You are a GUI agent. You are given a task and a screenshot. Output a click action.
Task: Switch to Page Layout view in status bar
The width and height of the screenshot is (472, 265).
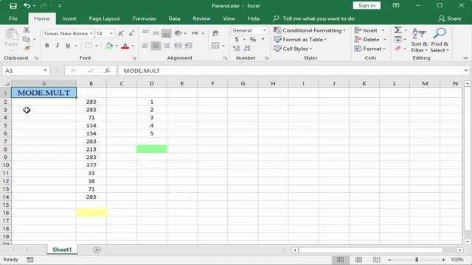click(358, 260)
